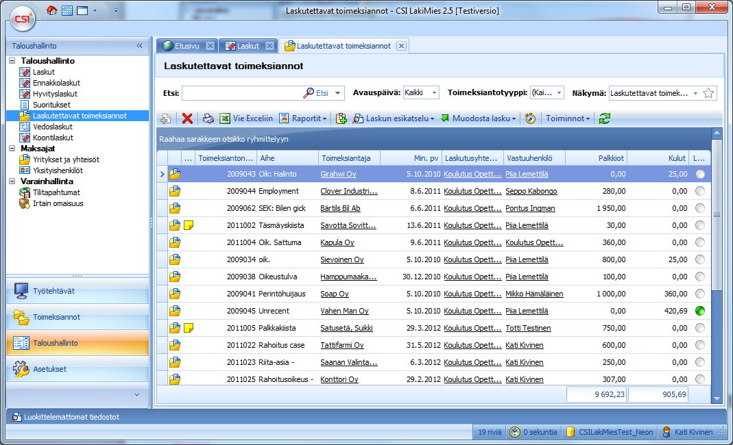Screen dimensions: 733x445
Task: Click the Etsi search input field
Action: tap(241, 93)
